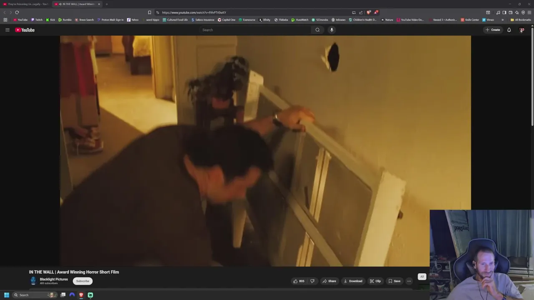
Task: Click the video player frame
Action: (x=265, y=151)
